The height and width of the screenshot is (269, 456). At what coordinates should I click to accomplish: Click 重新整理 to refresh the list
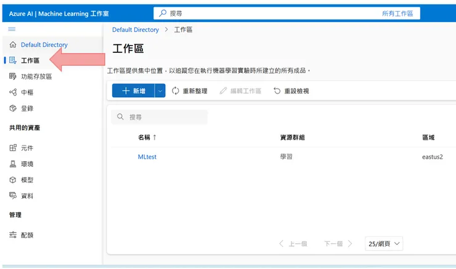189,90
